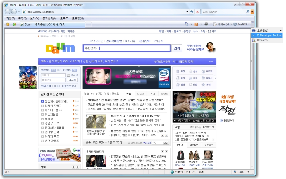Open the address bar URL dropdown arrow

[187, 12]
